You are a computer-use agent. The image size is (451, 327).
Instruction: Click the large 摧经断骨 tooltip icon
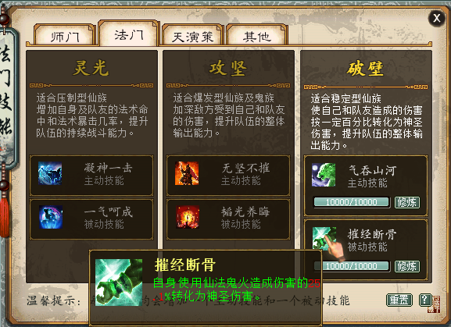119,283
